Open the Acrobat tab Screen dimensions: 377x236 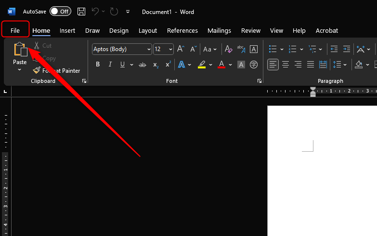pyautogui.click(x=327, y=30)
